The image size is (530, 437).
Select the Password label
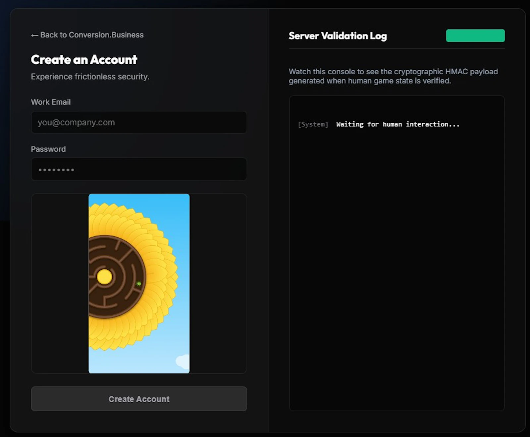coord(48,149)
